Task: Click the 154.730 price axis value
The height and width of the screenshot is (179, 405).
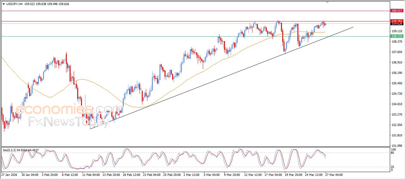Action: (x=396, y=94)
